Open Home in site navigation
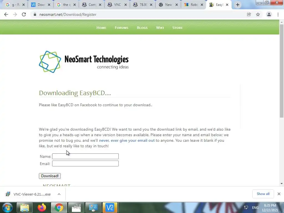This screenshot has height=213, width=284. coord(102,28)
